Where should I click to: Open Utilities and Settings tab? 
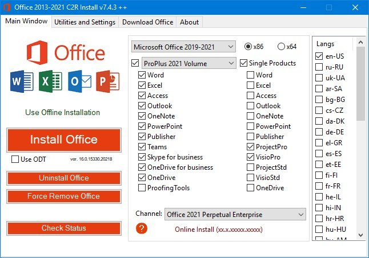click(85, 22)
